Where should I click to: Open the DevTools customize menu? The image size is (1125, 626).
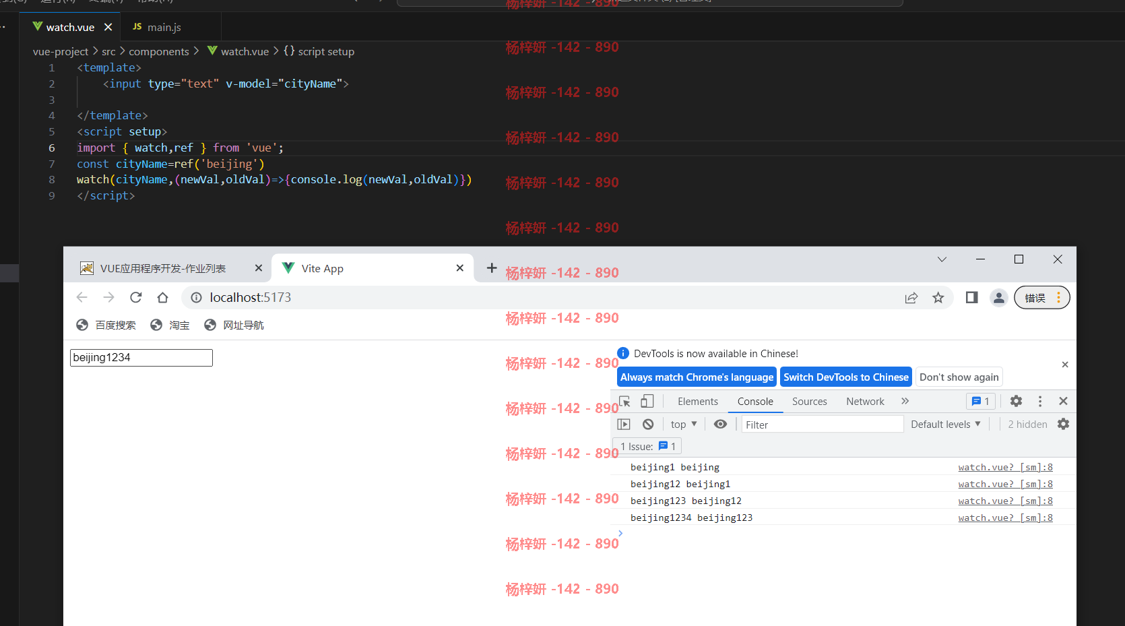coord(1040,401)
